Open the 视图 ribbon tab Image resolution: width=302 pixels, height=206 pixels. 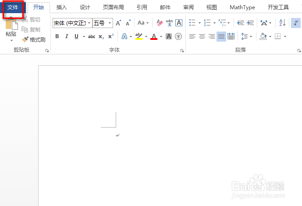click(x=212, y=7)
